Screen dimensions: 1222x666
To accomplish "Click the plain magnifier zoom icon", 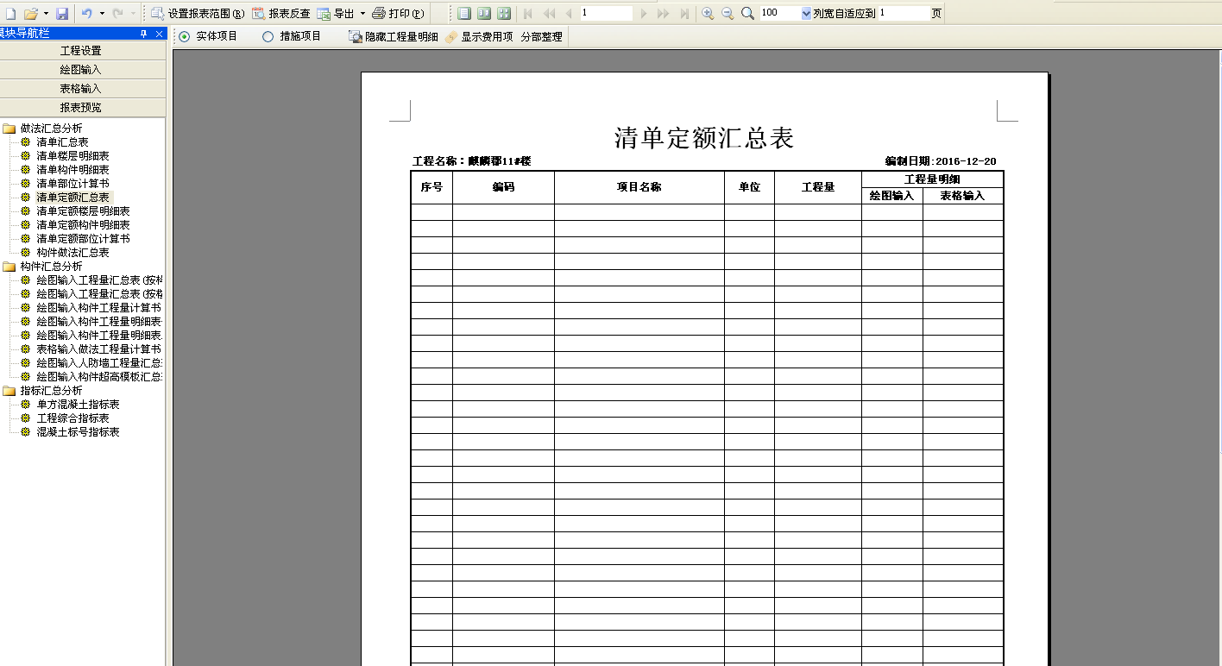I will point(747,14).
